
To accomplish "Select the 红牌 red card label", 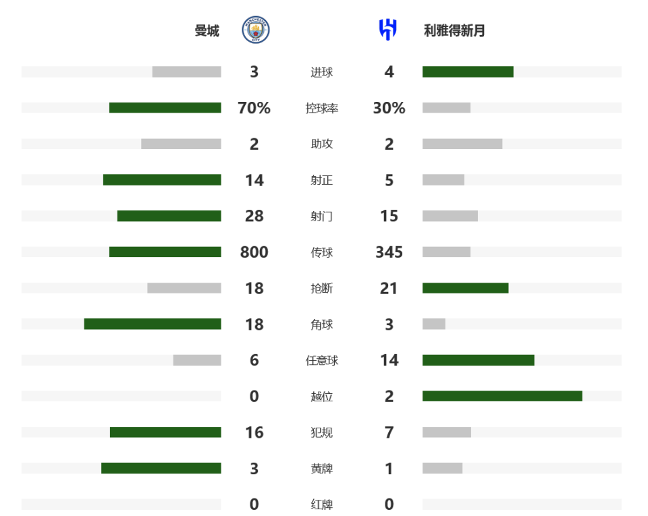I will pos(321,505).
